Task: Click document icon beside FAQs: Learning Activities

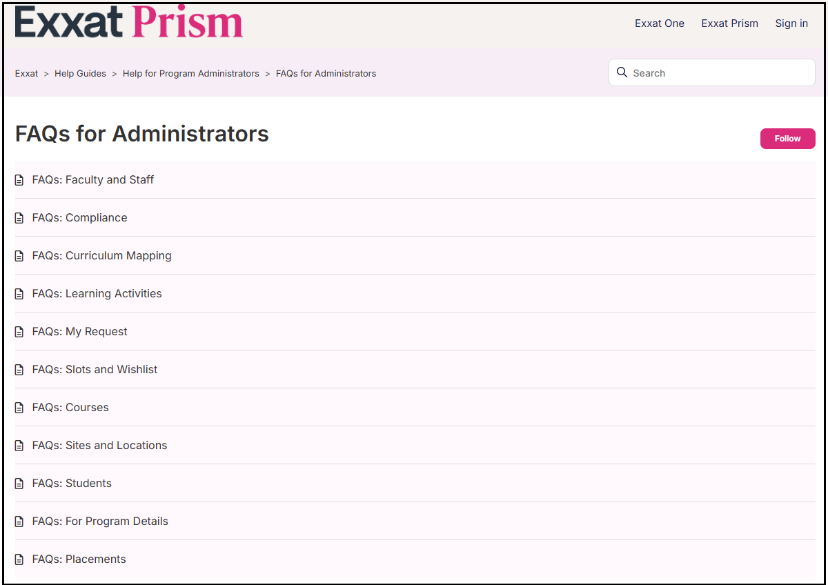Action: (x=19, y=294)
